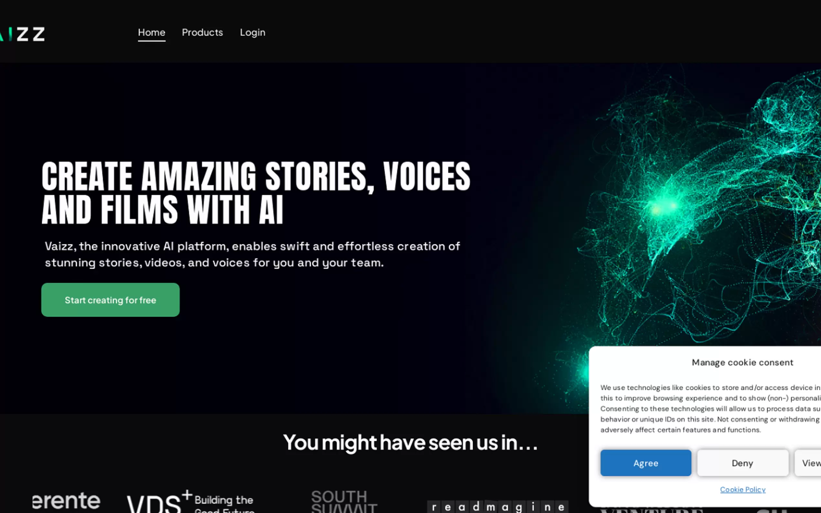Open the View preferences cookie button
The height and width of the screenshot is (513, 821).
[808, 463]
